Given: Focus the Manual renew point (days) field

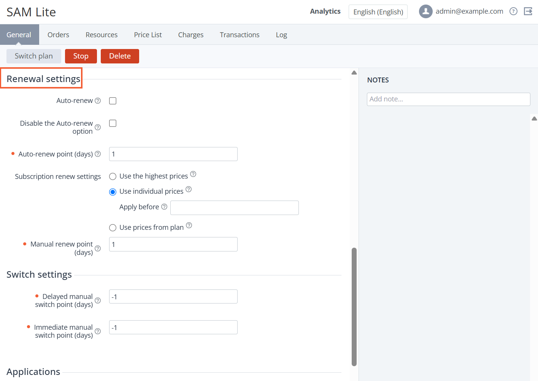Looking at the screenshot, I should coord(173,244).
